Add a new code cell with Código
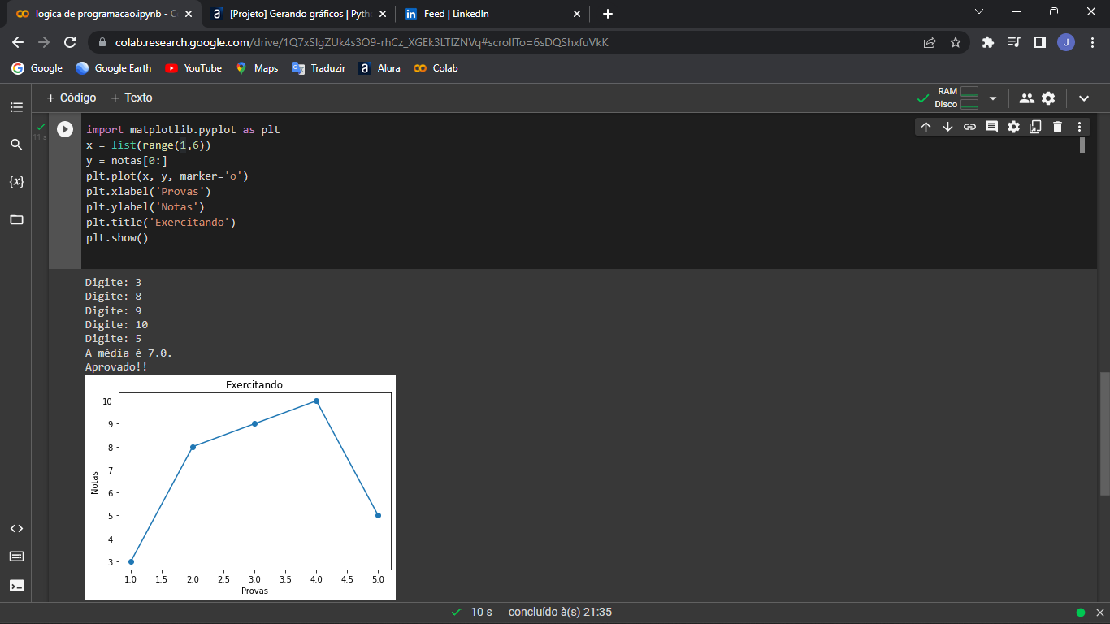Image resolution: width=1110 pixels, height=624 pixels. tap(72, 97)
